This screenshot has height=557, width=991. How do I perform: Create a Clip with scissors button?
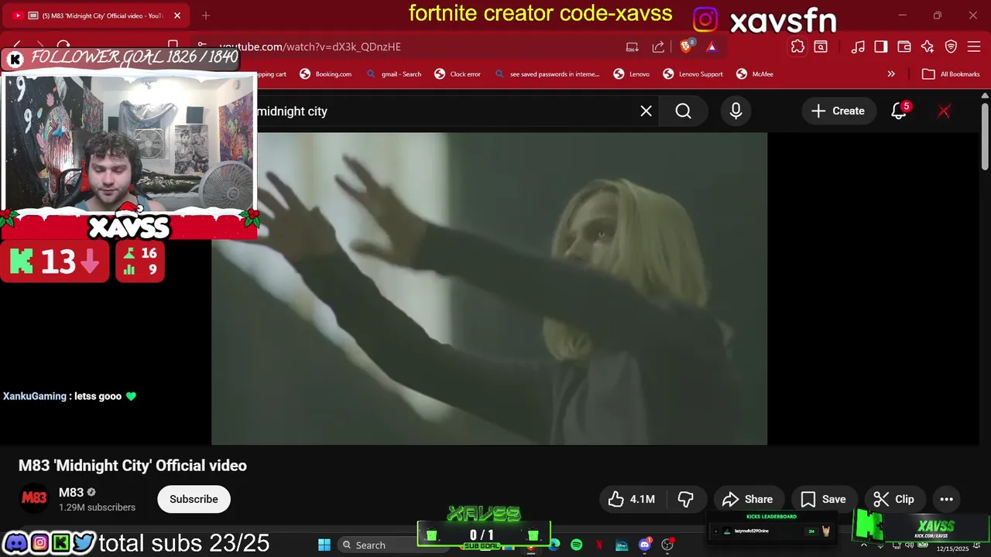tap(893, 499)
